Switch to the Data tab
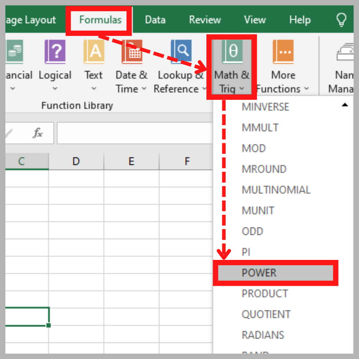The width and height of the screenshot is (359, 359). [x=155, y=20]
